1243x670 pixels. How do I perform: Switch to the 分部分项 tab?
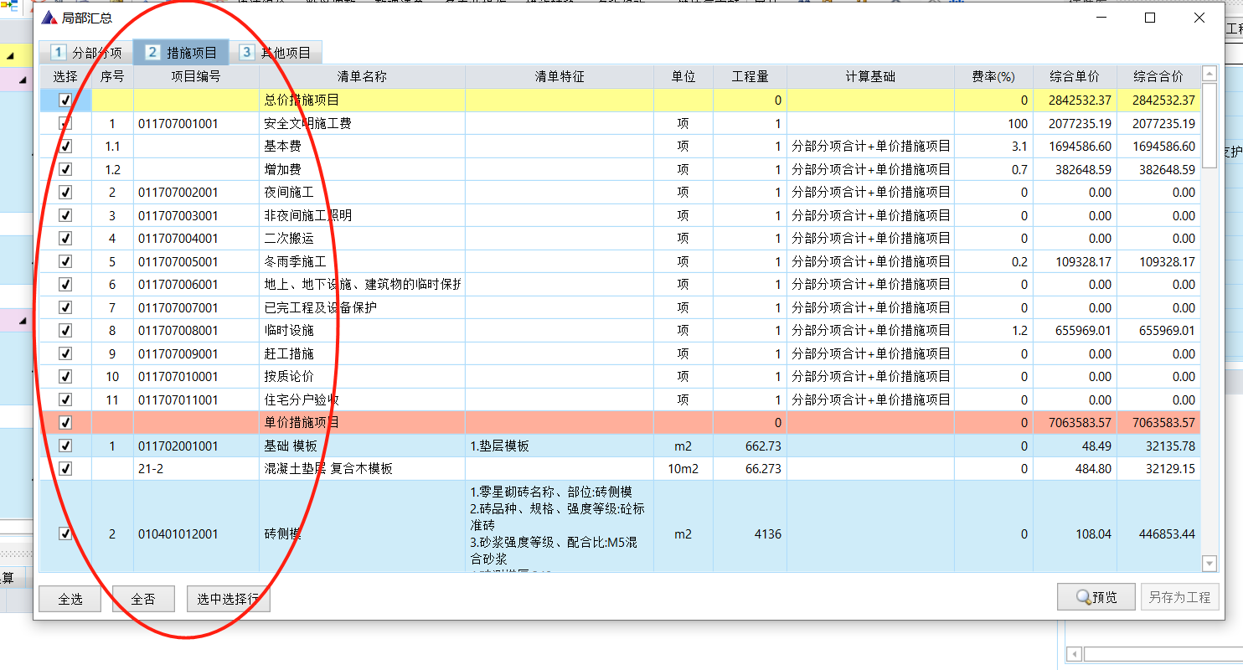(x=85, y=53)
